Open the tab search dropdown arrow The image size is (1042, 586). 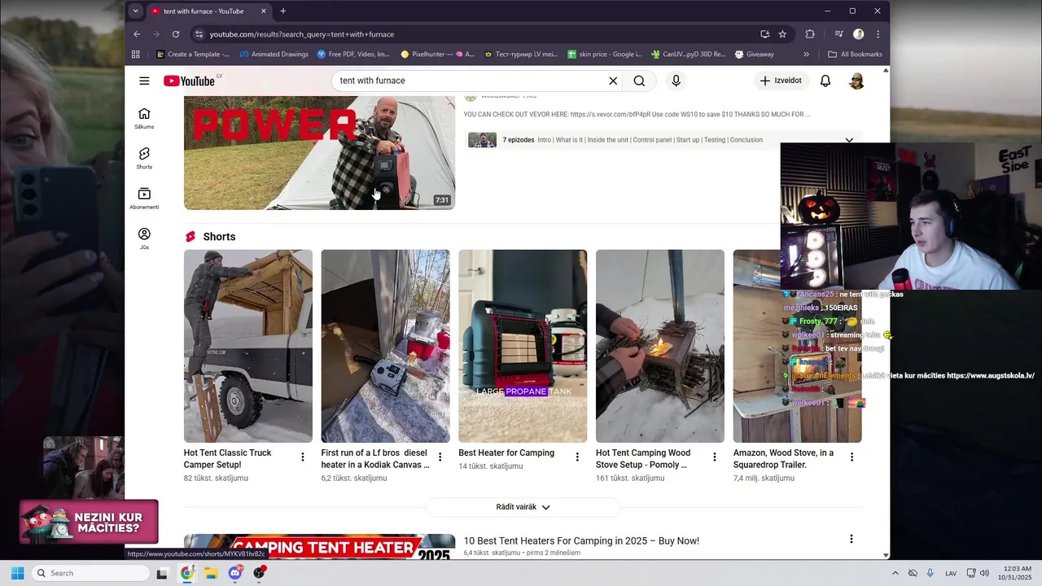[x=135, y=11]
